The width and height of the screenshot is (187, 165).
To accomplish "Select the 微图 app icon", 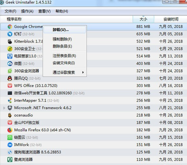I will [x=10, y=64].
